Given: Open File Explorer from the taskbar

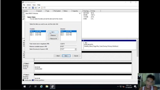Looking at the screenshot, I should (x=47, y=86).
